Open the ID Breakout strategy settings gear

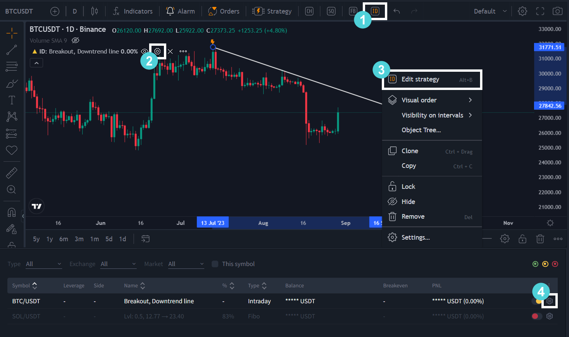pos(157,51)
